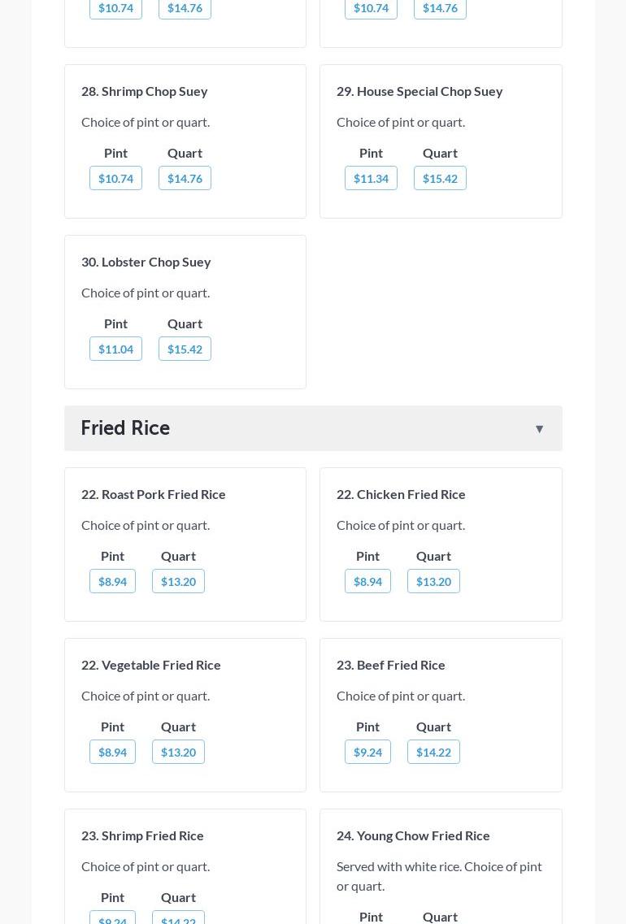Collapse the Fried Rice section arrow
This screenshot has width=626, height=924.
[539, 428]
